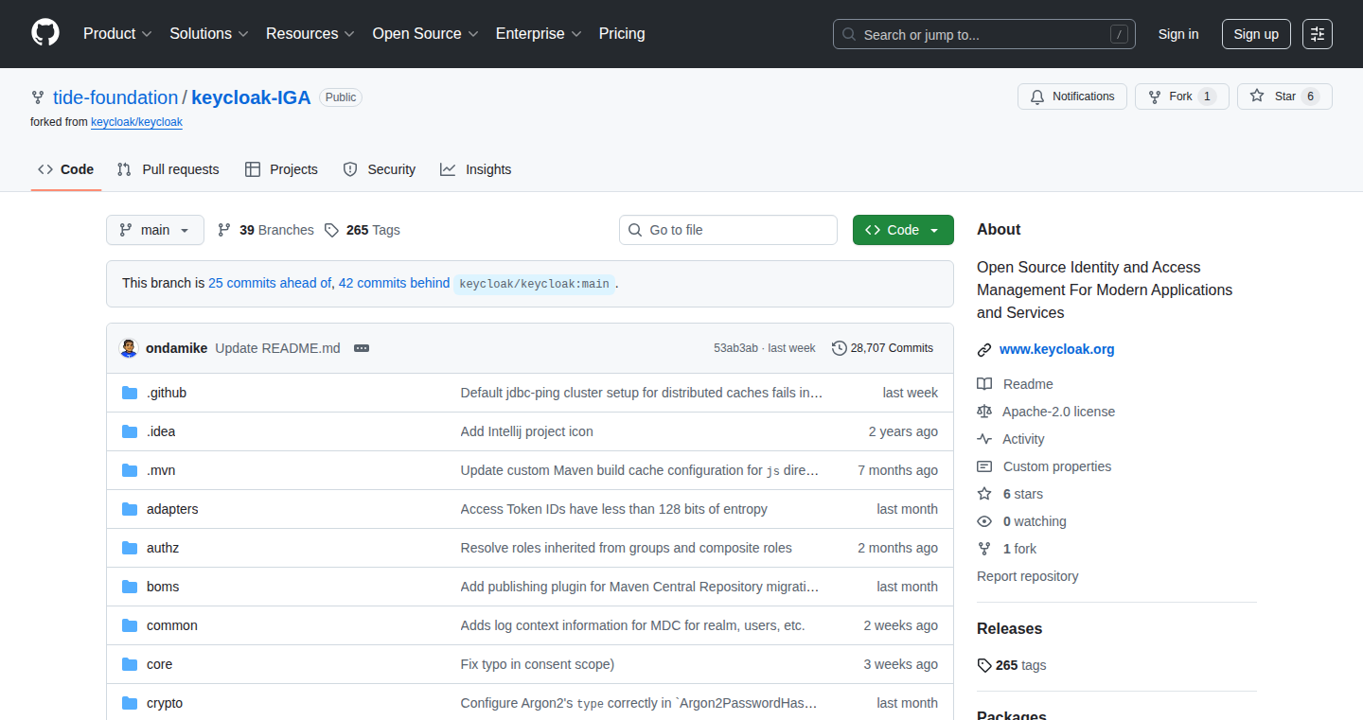Open the Solutions dropdown menu
The height and width of the screenshot is (720, 1363).
click(x=209, y=34)
